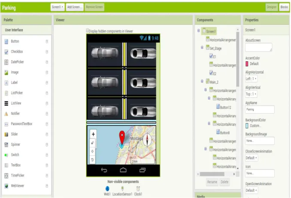This screenshot has width=291, height=198.
Task: Select the CheckBox palette icon
Action: coord(6,52)
